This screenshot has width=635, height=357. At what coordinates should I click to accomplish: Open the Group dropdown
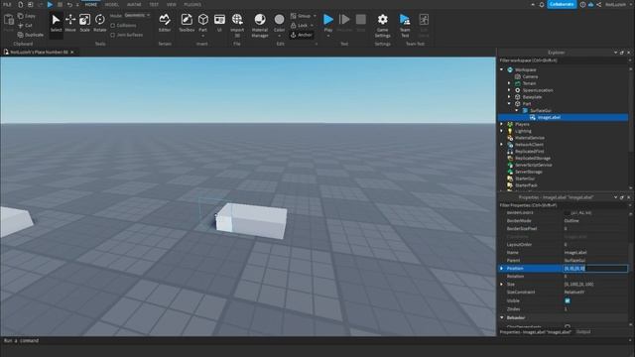coord(315,16)
